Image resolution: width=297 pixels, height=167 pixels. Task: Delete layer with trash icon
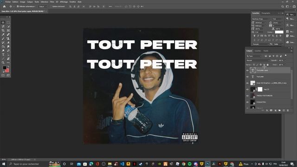(x=288, y=110)
